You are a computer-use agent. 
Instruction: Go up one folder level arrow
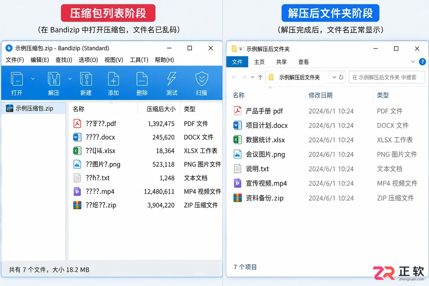click(x=260, y=77)
